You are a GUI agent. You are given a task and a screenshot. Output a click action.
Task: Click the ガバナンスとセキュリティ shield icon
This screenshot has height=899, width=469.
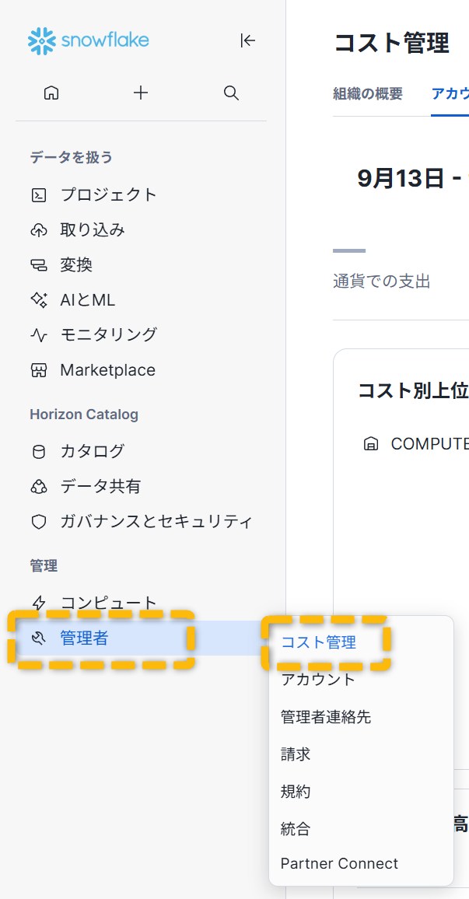39,522
